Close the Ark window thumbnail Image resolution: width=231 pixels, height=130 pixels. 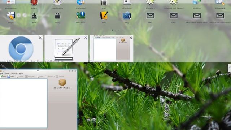(x=131, y=38)
